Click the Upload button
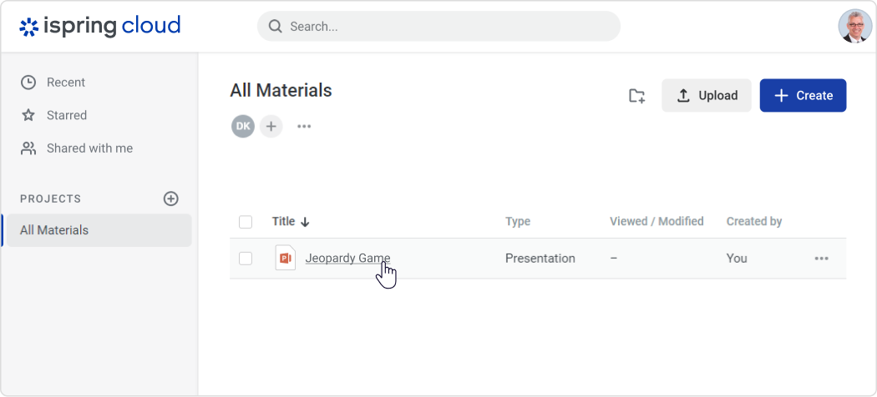The image size is (877, 397). [707, 95]
